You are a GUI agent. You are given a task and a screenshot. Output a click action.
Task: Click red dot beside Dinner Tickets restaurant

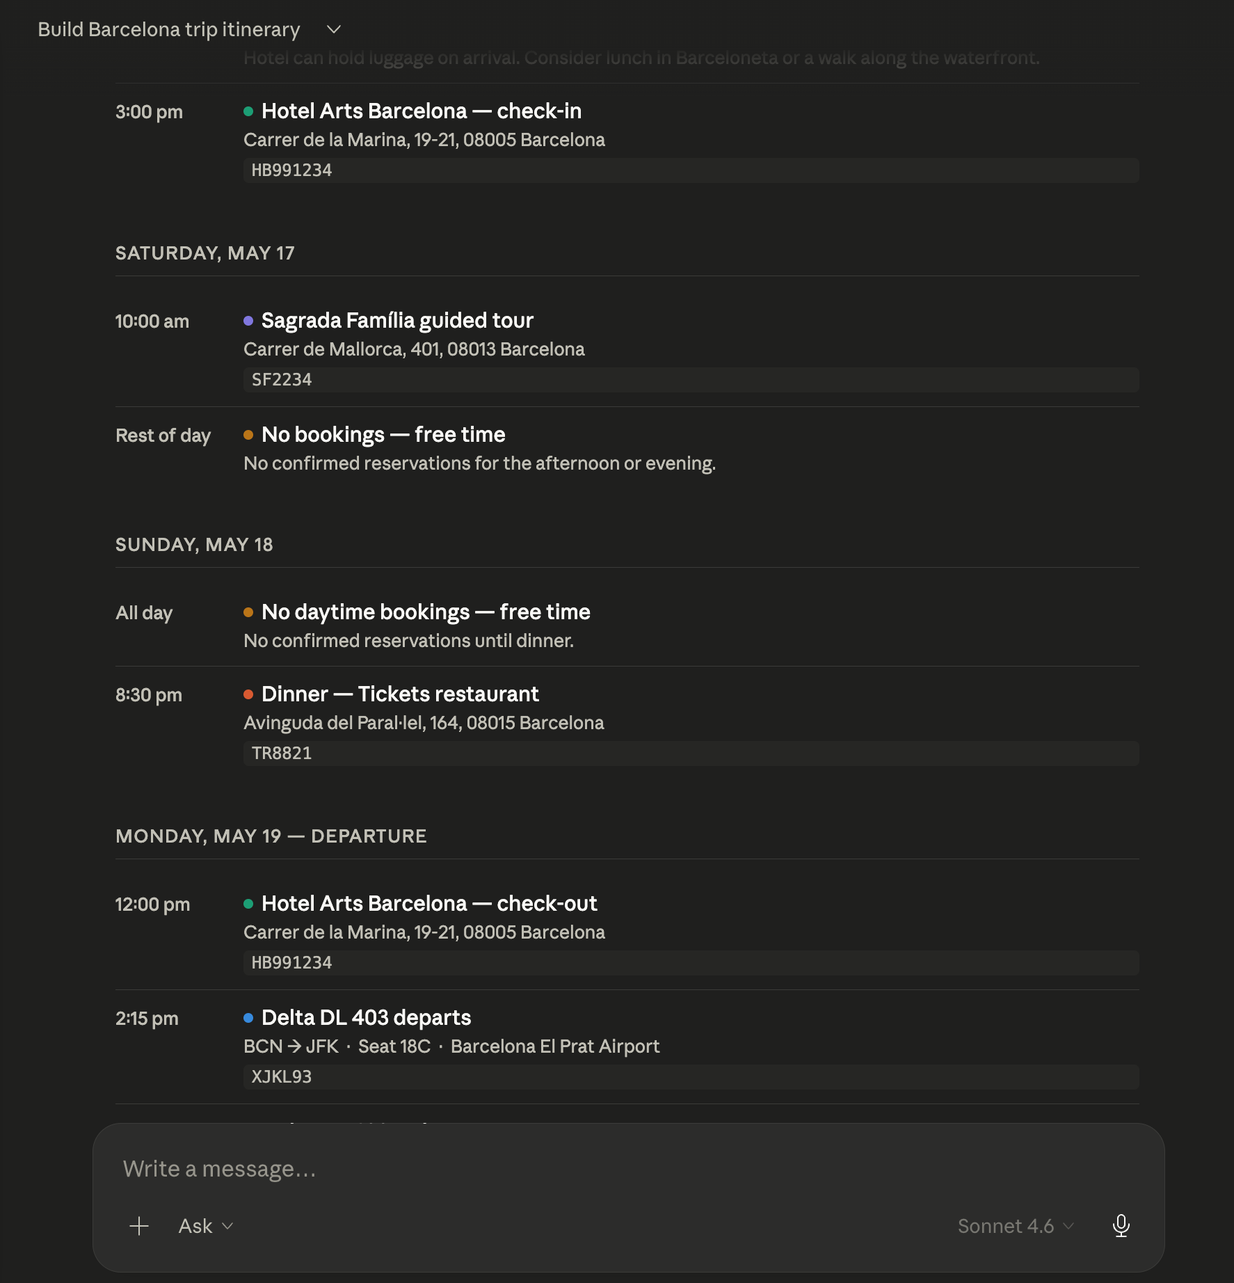coord(248,694)
